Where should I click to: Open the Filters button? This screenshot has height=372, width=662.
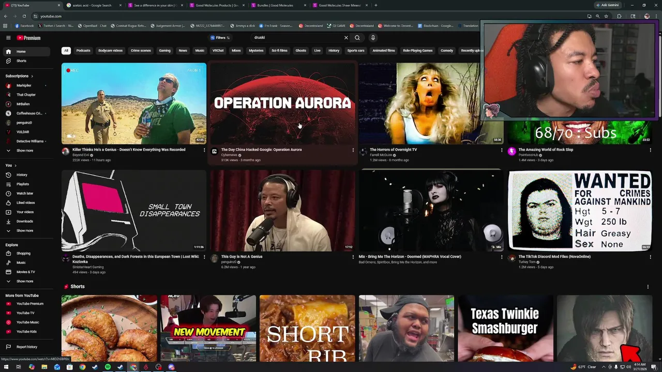tap(220, 38)
